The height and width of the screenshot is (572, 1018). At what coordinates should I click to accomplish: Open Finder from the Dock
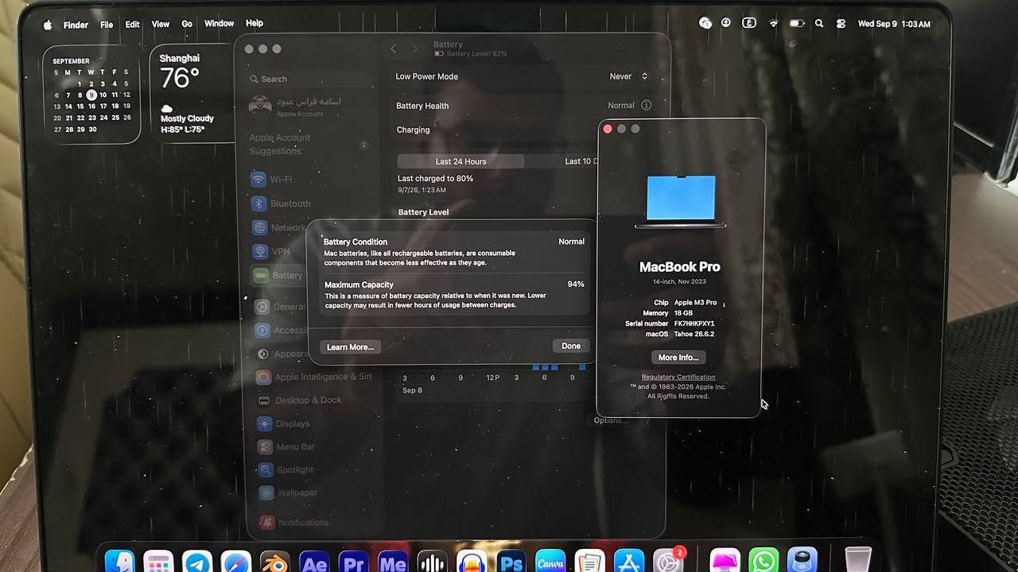coord(119,562)
